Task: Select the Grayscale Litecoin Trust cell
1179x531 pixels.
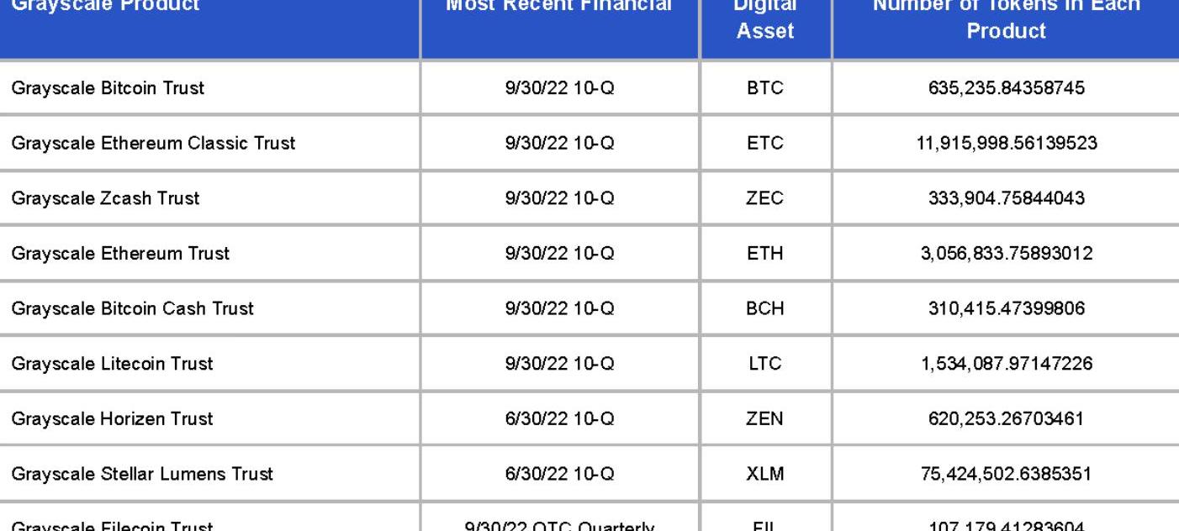Action: [112, 364]
